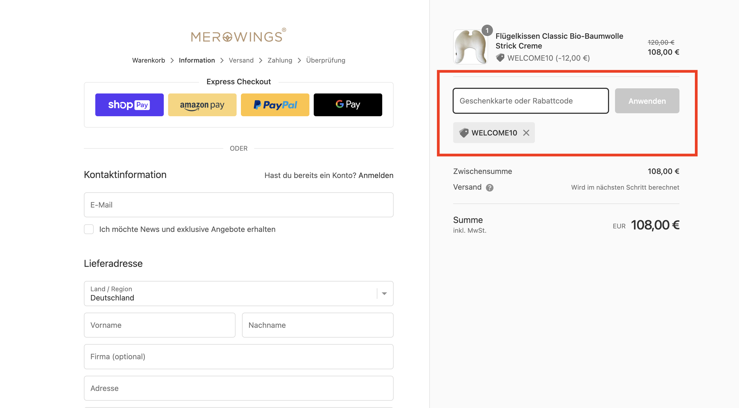The image size is (739, 408).
Task: Click chevron between Versand and Zahlung
Action: (260, 60)
